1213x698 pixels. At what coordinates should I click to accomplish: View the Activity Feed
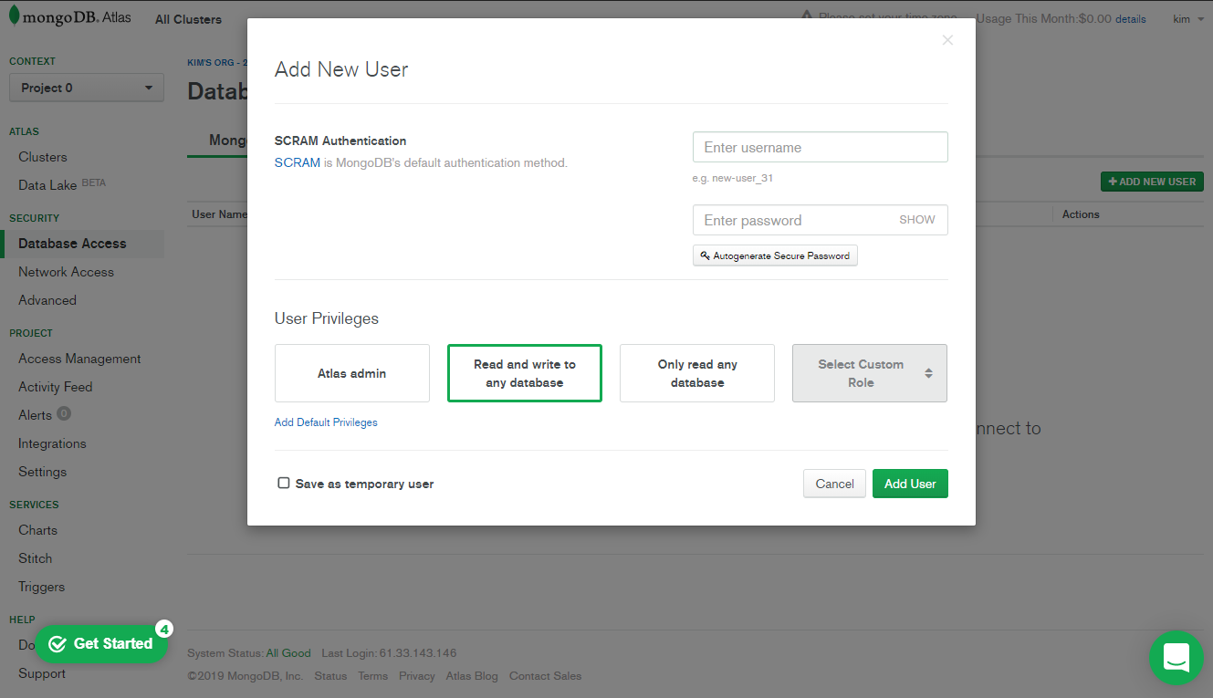point(56,387)
